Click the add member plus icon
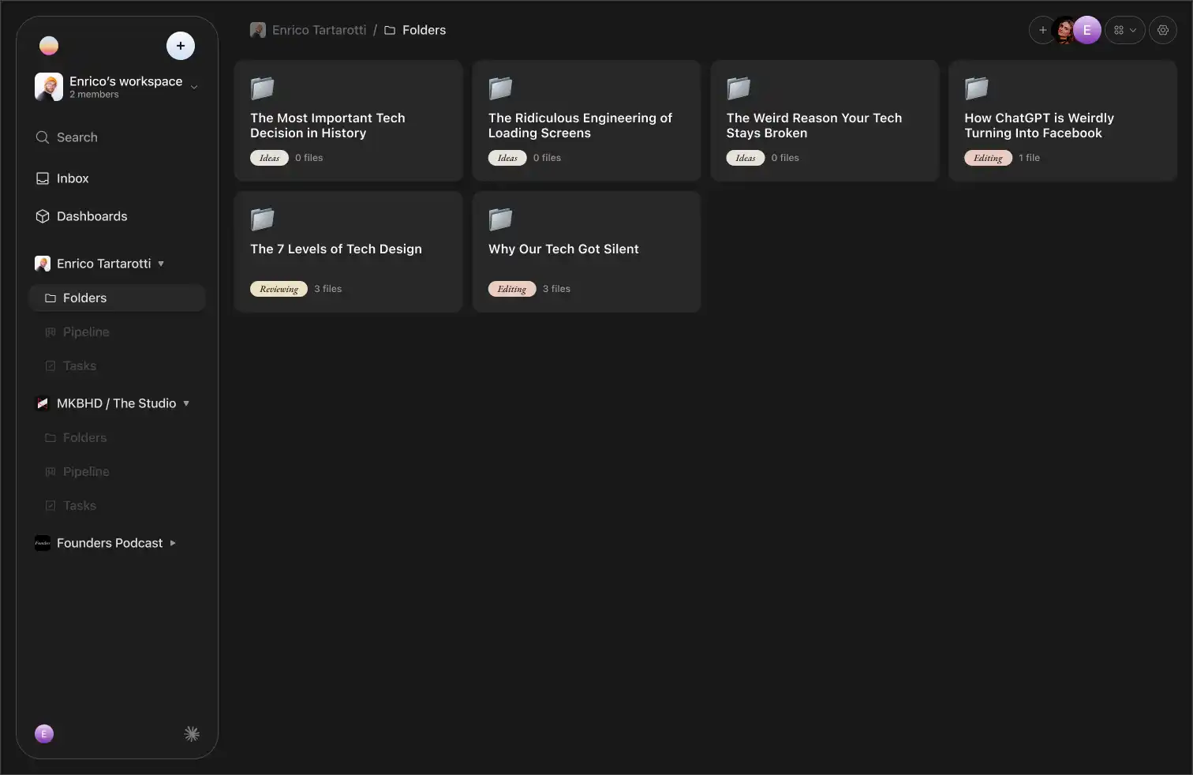This screenshot has height=775, width=1193. coord(1042,30)
